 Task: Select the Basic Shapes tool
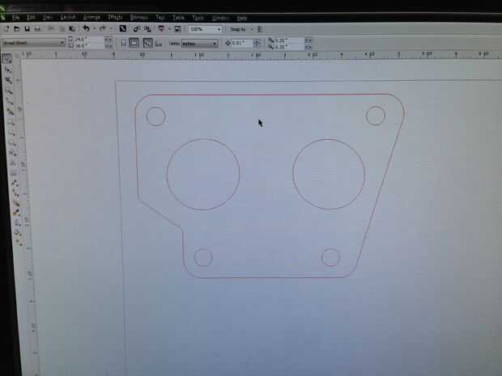[13, 153]
